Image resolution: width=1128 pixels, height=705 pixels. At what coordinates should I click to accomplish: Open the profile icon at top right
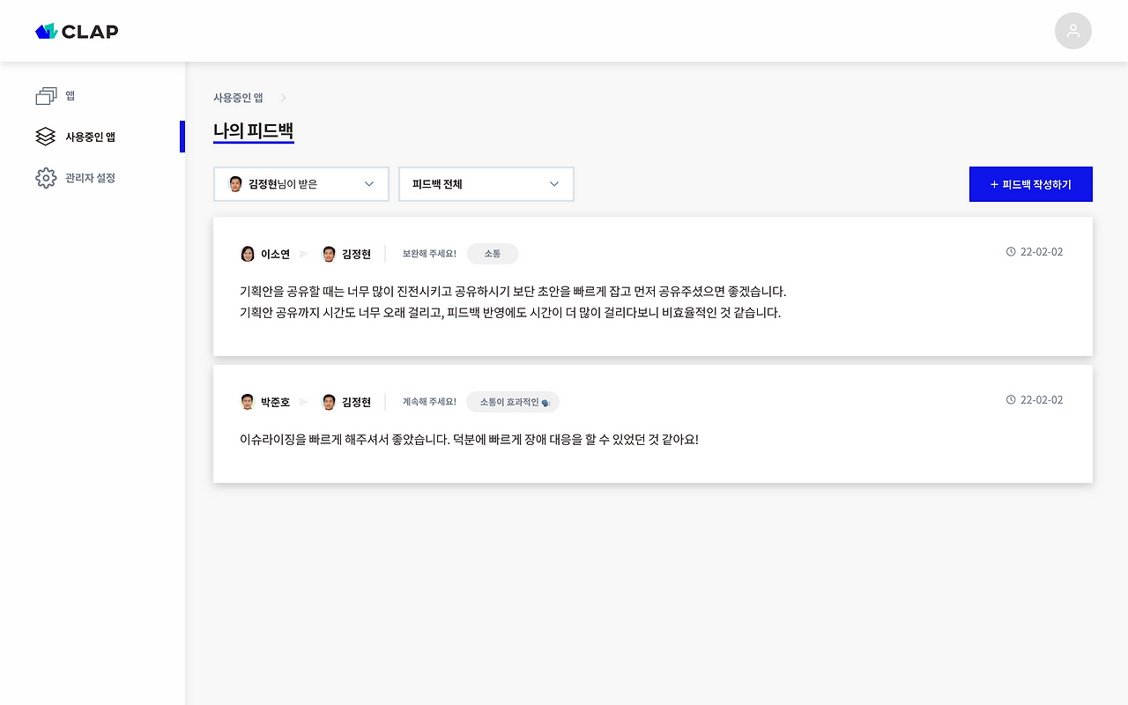1073,31
